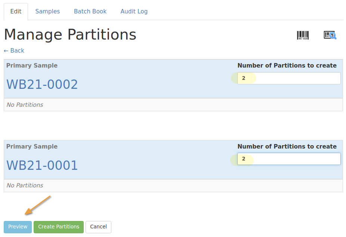Switch to the Samples tab
Screen dimensions: 346x237
click(47, 11)
